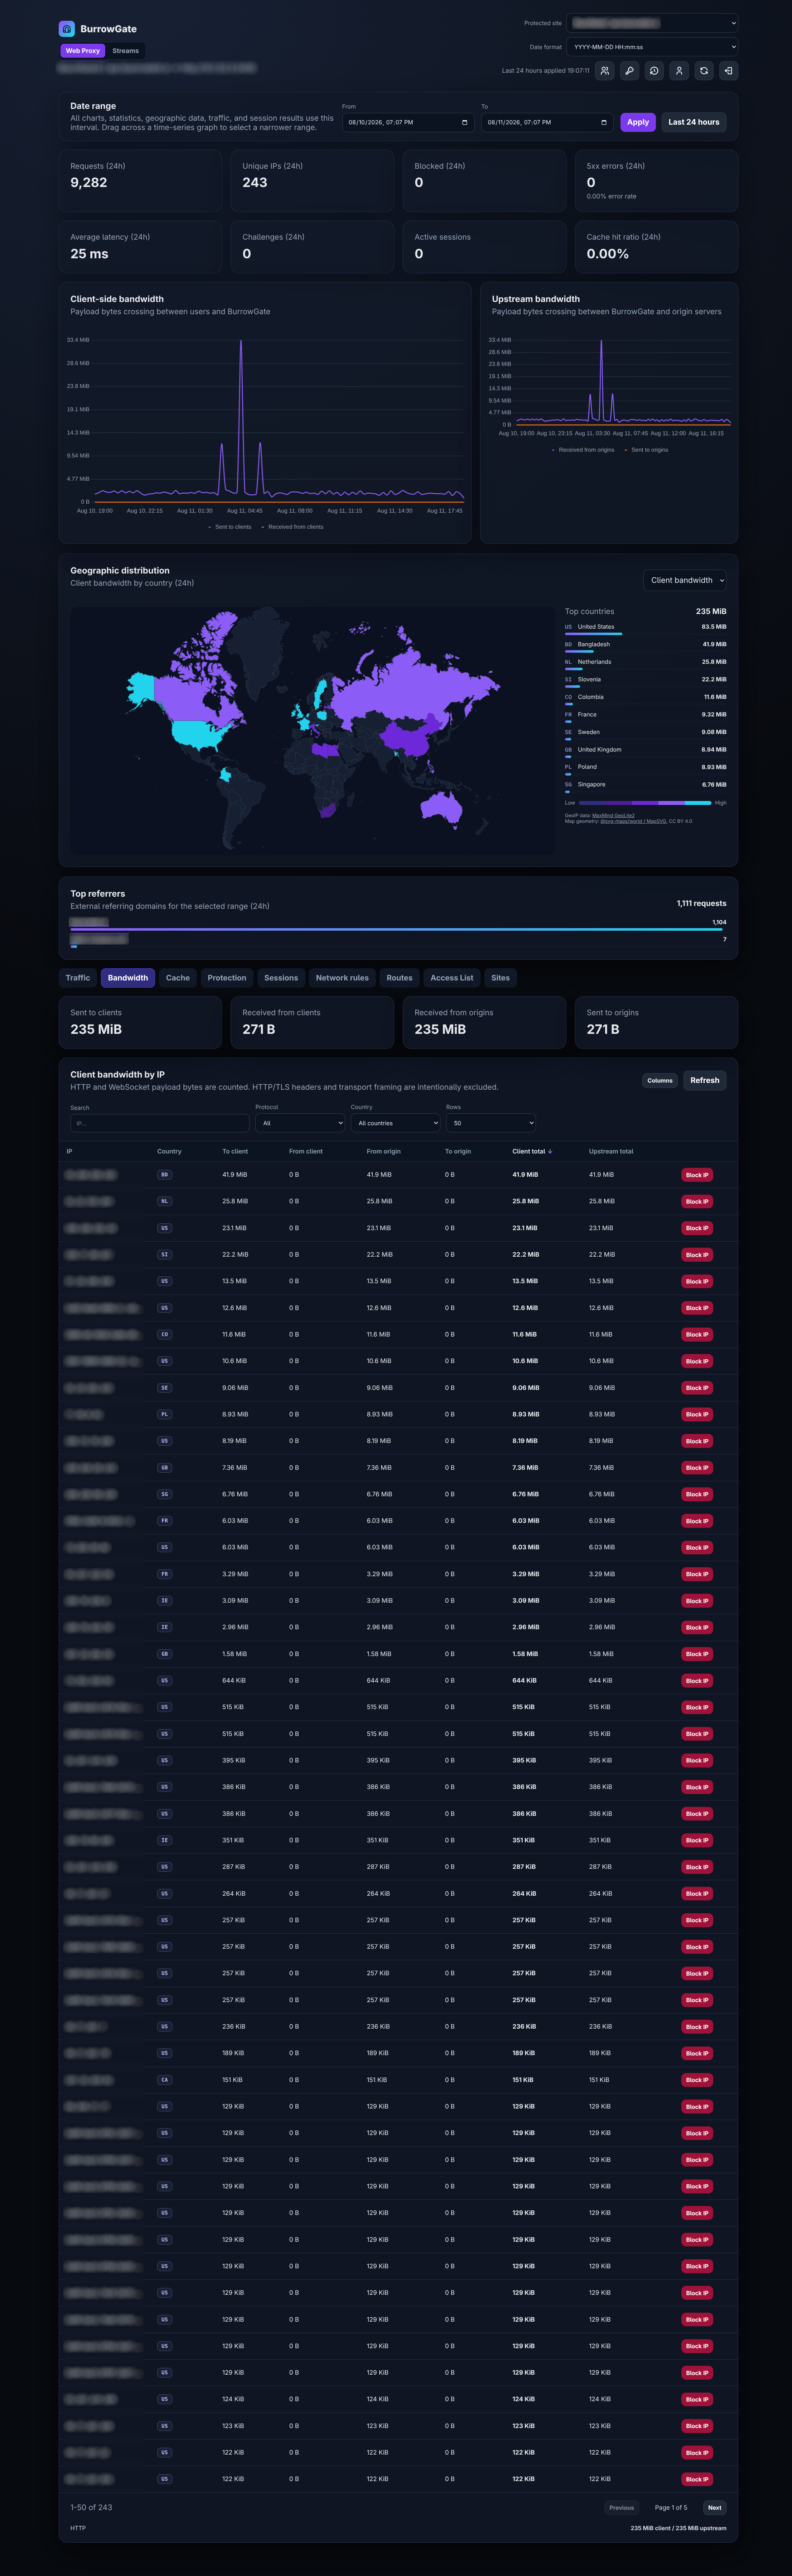The height and width of the screenshot is (2576, 792).
Task: Click the Last 24 hours button
Action: (694, 122)
